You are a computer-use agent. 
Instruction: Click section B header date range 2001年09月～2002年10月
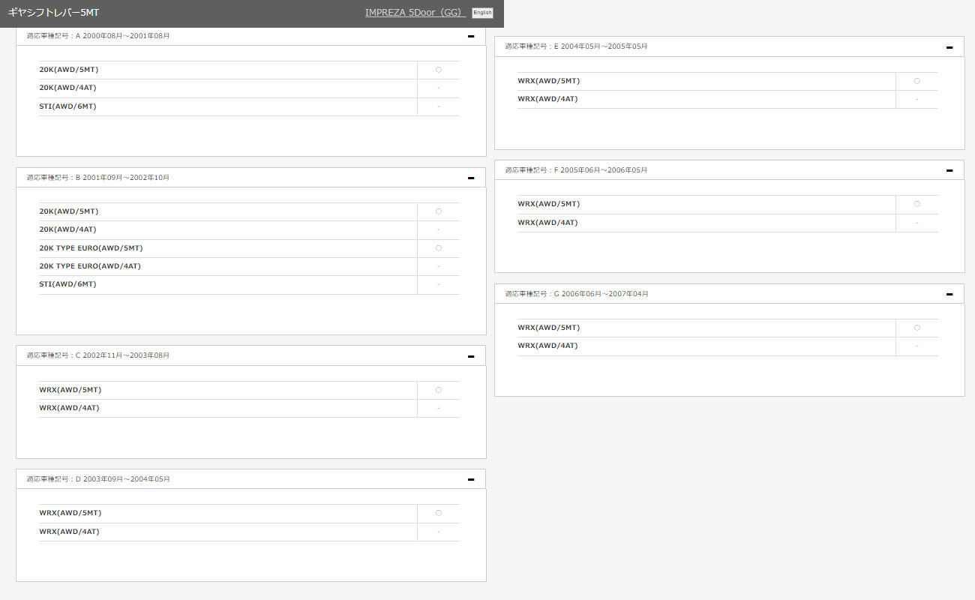(126, 178)
